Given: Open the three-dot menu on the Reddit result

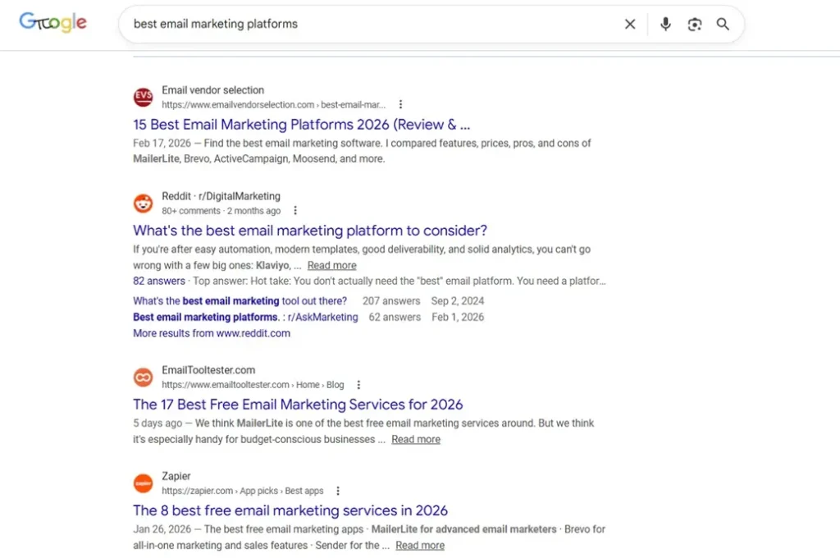Looking at the screenshot, I should 295,210.
